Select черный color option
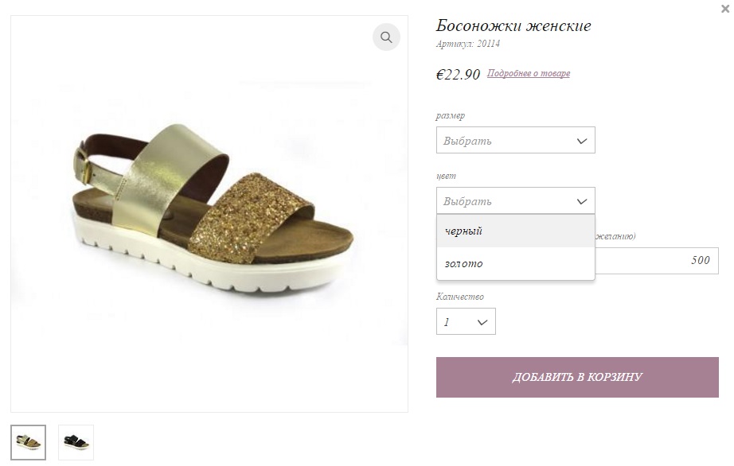Viewport: 734px width, 466px height. (515, 231)
